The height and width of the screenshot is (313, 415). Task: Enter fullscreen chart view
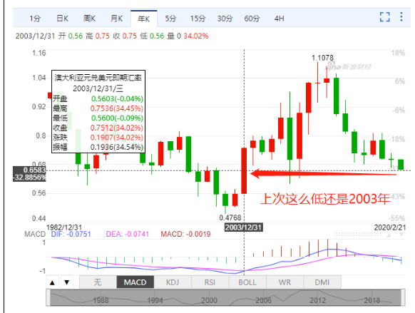click(385, 17)
